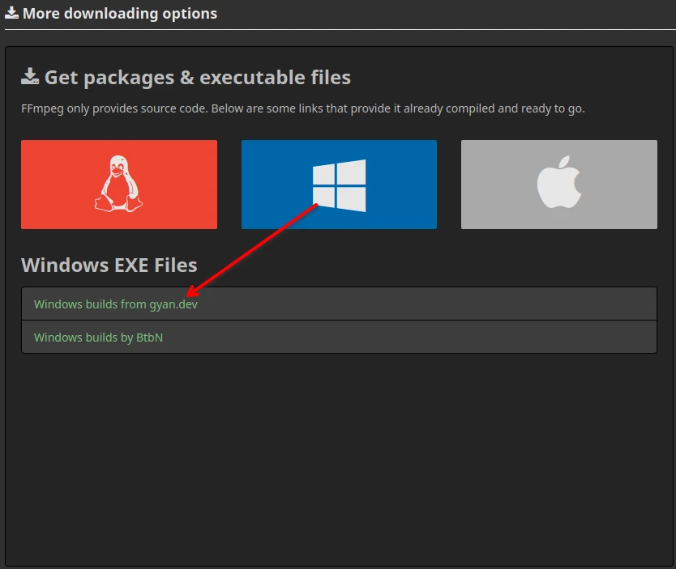
Task: Click download icon beside More downloading options
Action: click(11, 14)
